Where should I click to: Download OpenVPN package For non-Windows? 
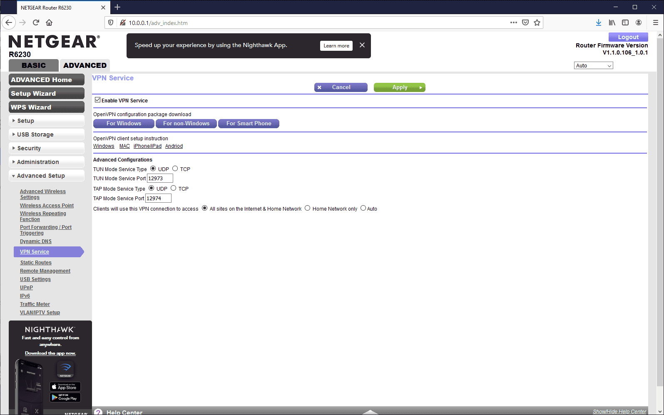(x=186, y=124)
